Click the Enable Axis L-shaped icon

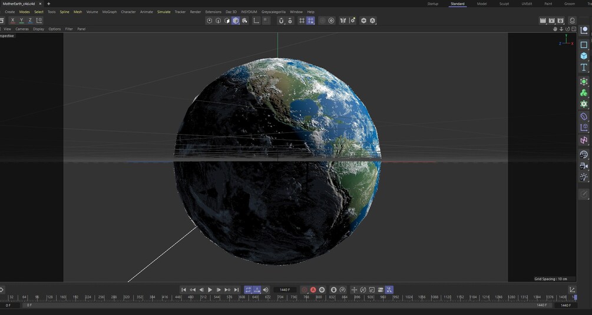(x=256, y=21)
